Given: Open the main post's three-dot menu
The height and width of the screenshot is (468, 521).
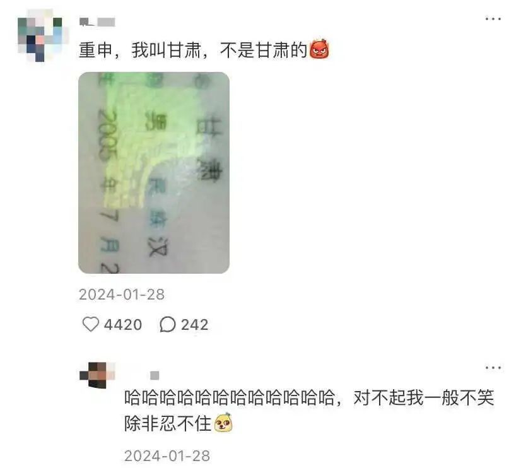Looking at the screenshot, I should pos(493,19).
